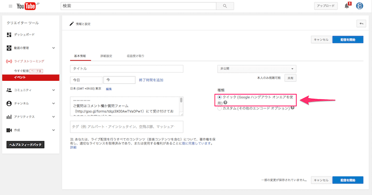Viewport: 372px width, 195px height.
Task: Expand the 作成 section chevron
Action: [54, 130]
